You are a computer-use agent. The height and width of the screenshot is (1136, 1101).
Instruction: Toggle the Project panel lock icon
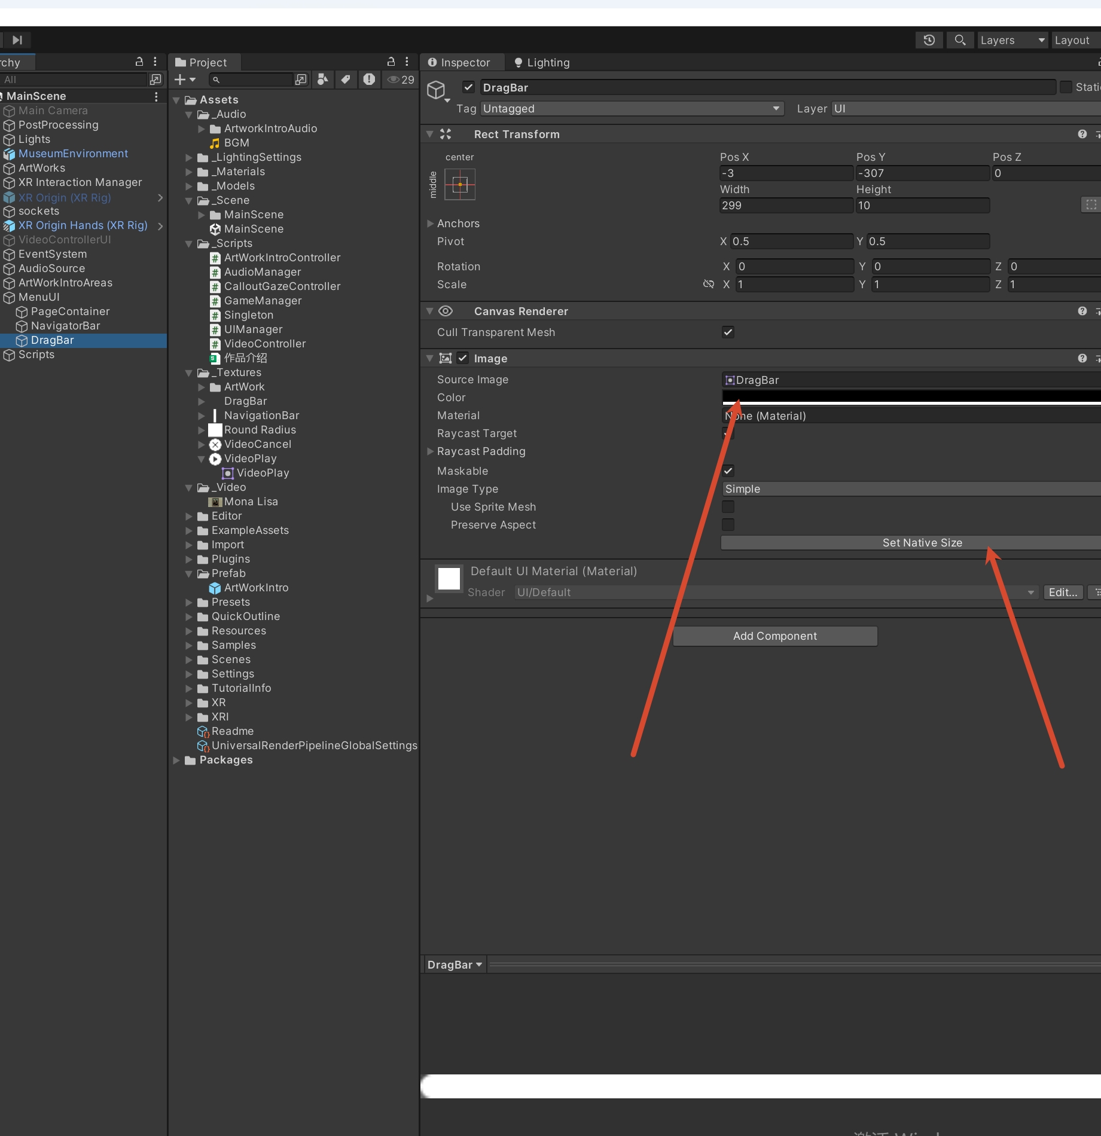pyautogui.click(x=391, y=62)
